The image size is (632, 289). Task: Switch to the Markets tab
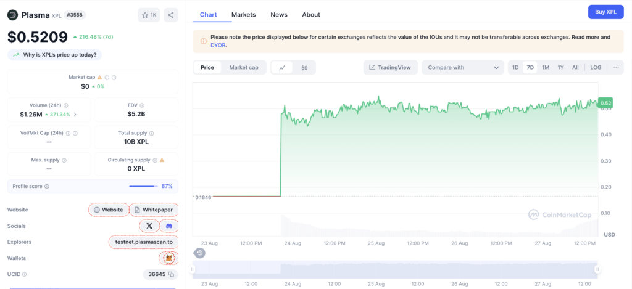243,15
